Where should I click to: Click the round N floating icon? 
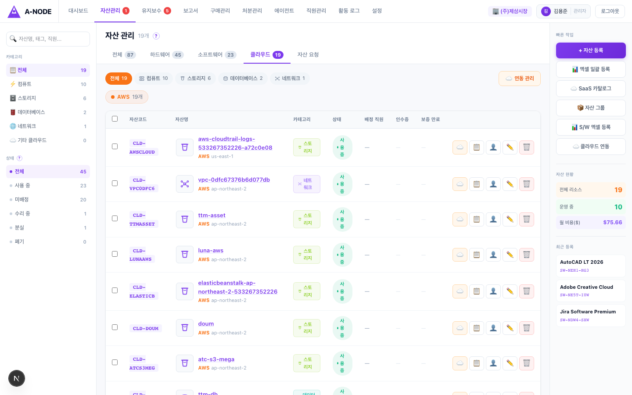pyautogui.click(x=17, y=378)
